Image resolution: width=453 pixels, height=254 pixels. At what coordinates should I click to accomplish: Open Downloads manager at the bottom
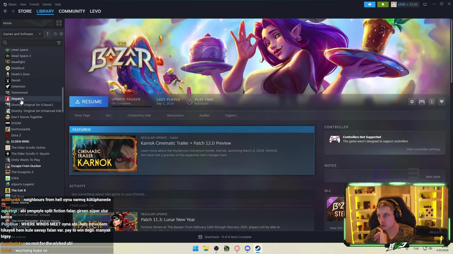coord(225,237)
